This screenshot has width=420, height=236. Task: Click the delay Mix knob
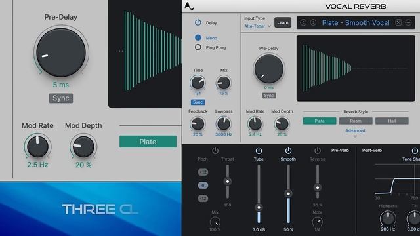(x=223, y=83)
